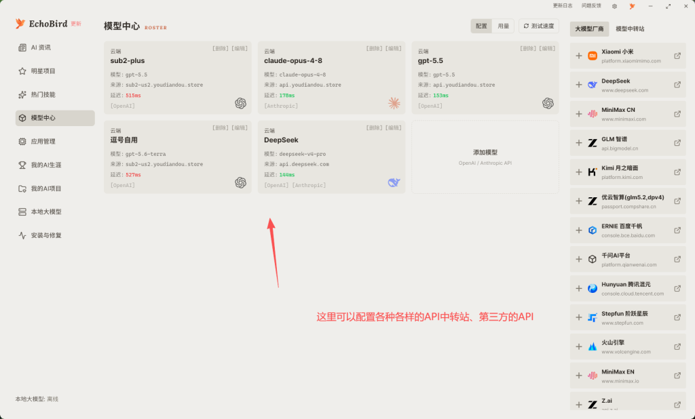Screen dimensions: 695x419
Task: Open 优云智算 external link icon
Action: 677,201
